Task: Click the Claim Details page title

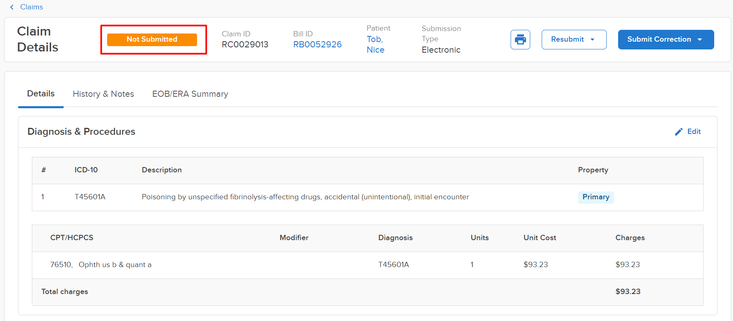Action: coord(38,39)
